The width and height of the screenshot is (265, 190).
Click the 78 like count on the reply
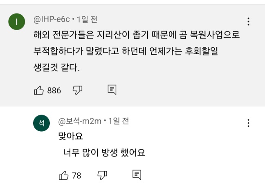76,176
